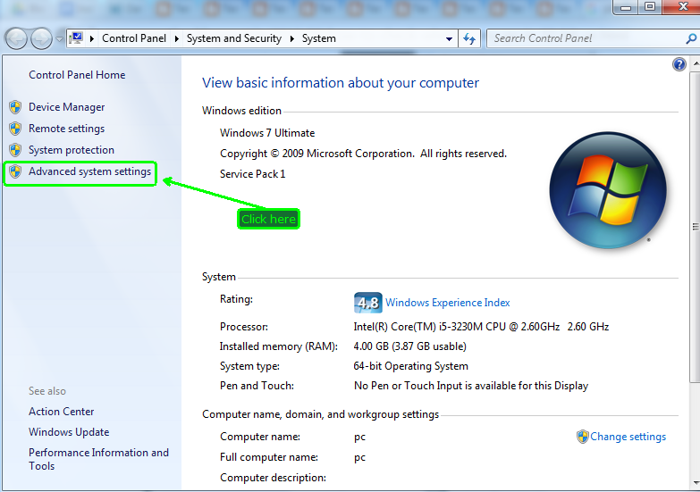The height and width of the screenshot is (492, 700).
Task: Open Device Manager link
Action: [66, 107]
